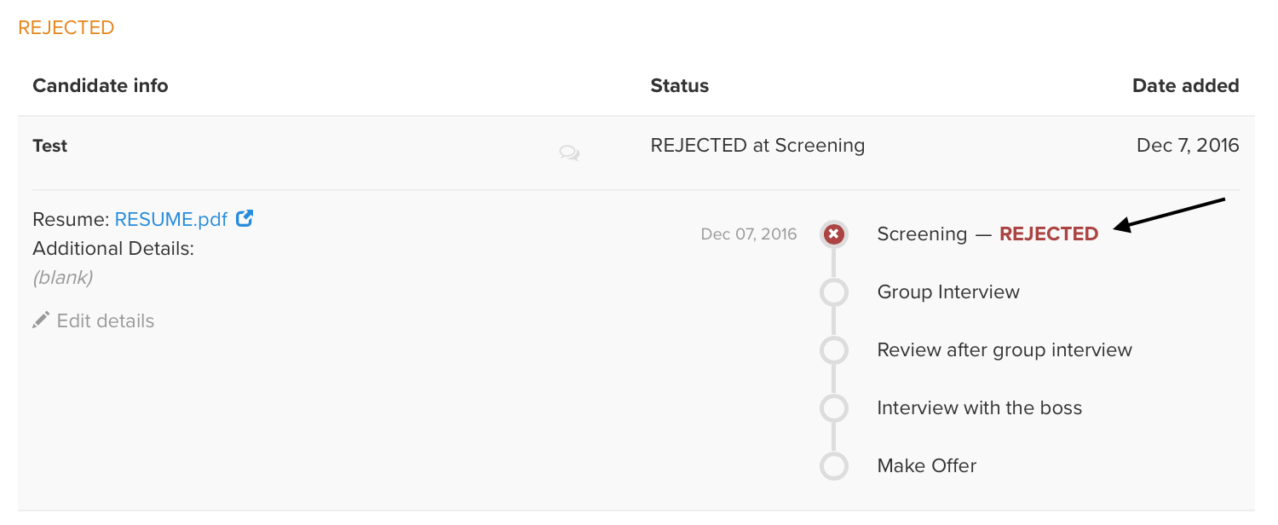Click the red rejected X stage marker

[x=834, y=234]
